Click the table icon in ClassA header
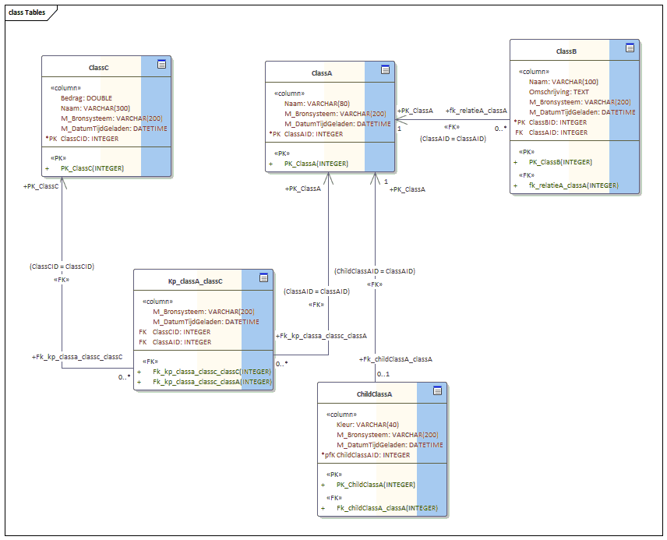 point(385,70)
